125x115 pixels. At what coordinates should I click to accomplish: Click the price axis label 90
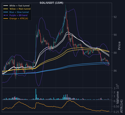115,35
